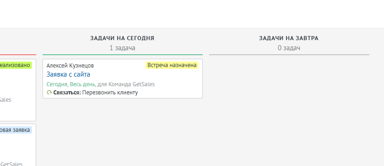Click the Связаться task type label
Image resolution: width=384 pixels, height=166 pixels.
point(67,93)
